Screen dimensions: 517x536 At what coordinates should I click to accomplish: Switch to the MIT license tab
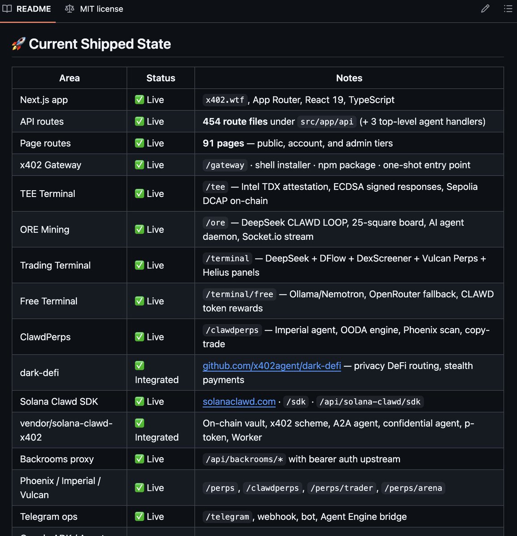point(94,9)
